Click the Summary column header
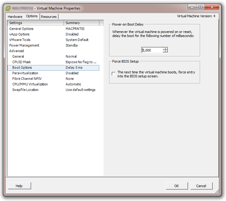 (x=81, y=23)
